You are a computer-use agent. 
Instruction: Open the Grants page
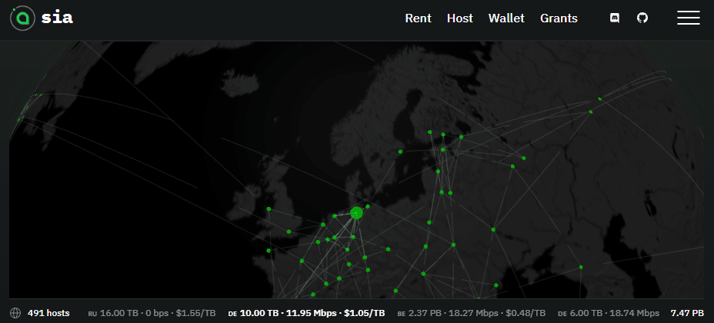[559, 18]
